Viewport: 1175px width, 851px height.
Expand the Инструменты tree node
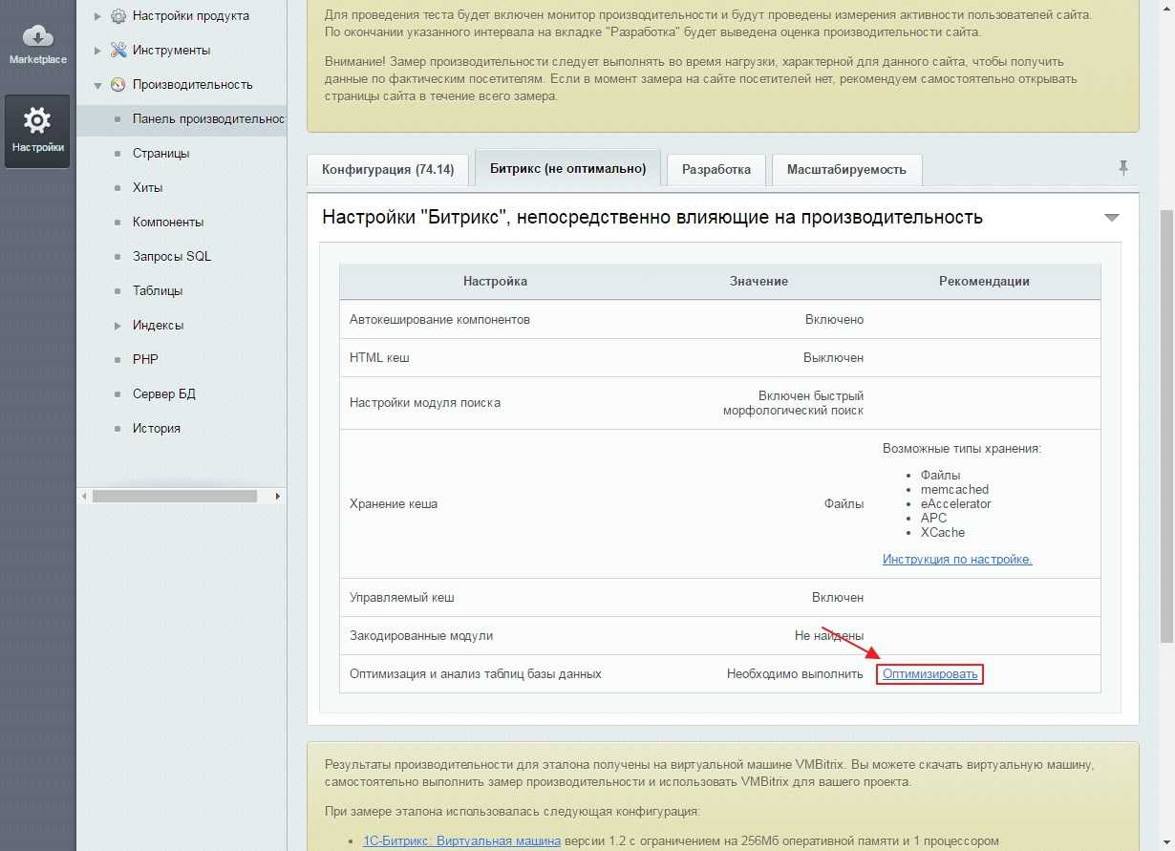pyautogui.click(x=97, y=51)
